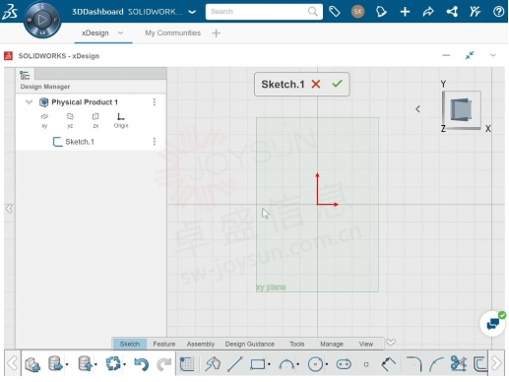
Task: Select the Trim scissors tool
Action: point(459,364)
